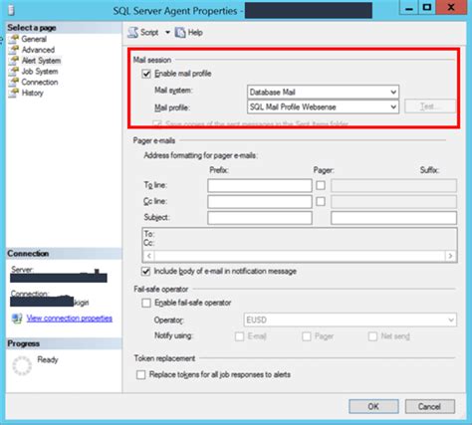
Task: Click the connection properties icon
Action: 17,319
